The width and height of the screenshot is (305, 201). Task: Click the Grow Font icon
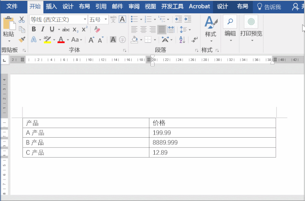click(x=91, y=40)
